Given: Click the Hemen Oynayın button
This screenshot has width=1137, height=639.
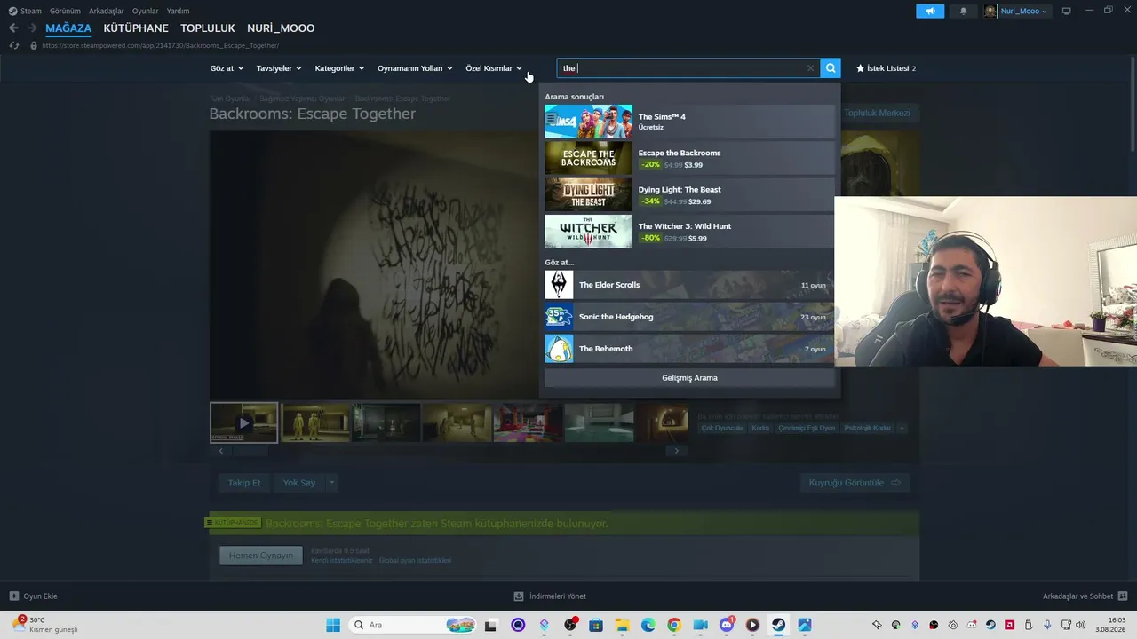Looking at the screenshot, I should pyautogui.click(x=261, y=556).
